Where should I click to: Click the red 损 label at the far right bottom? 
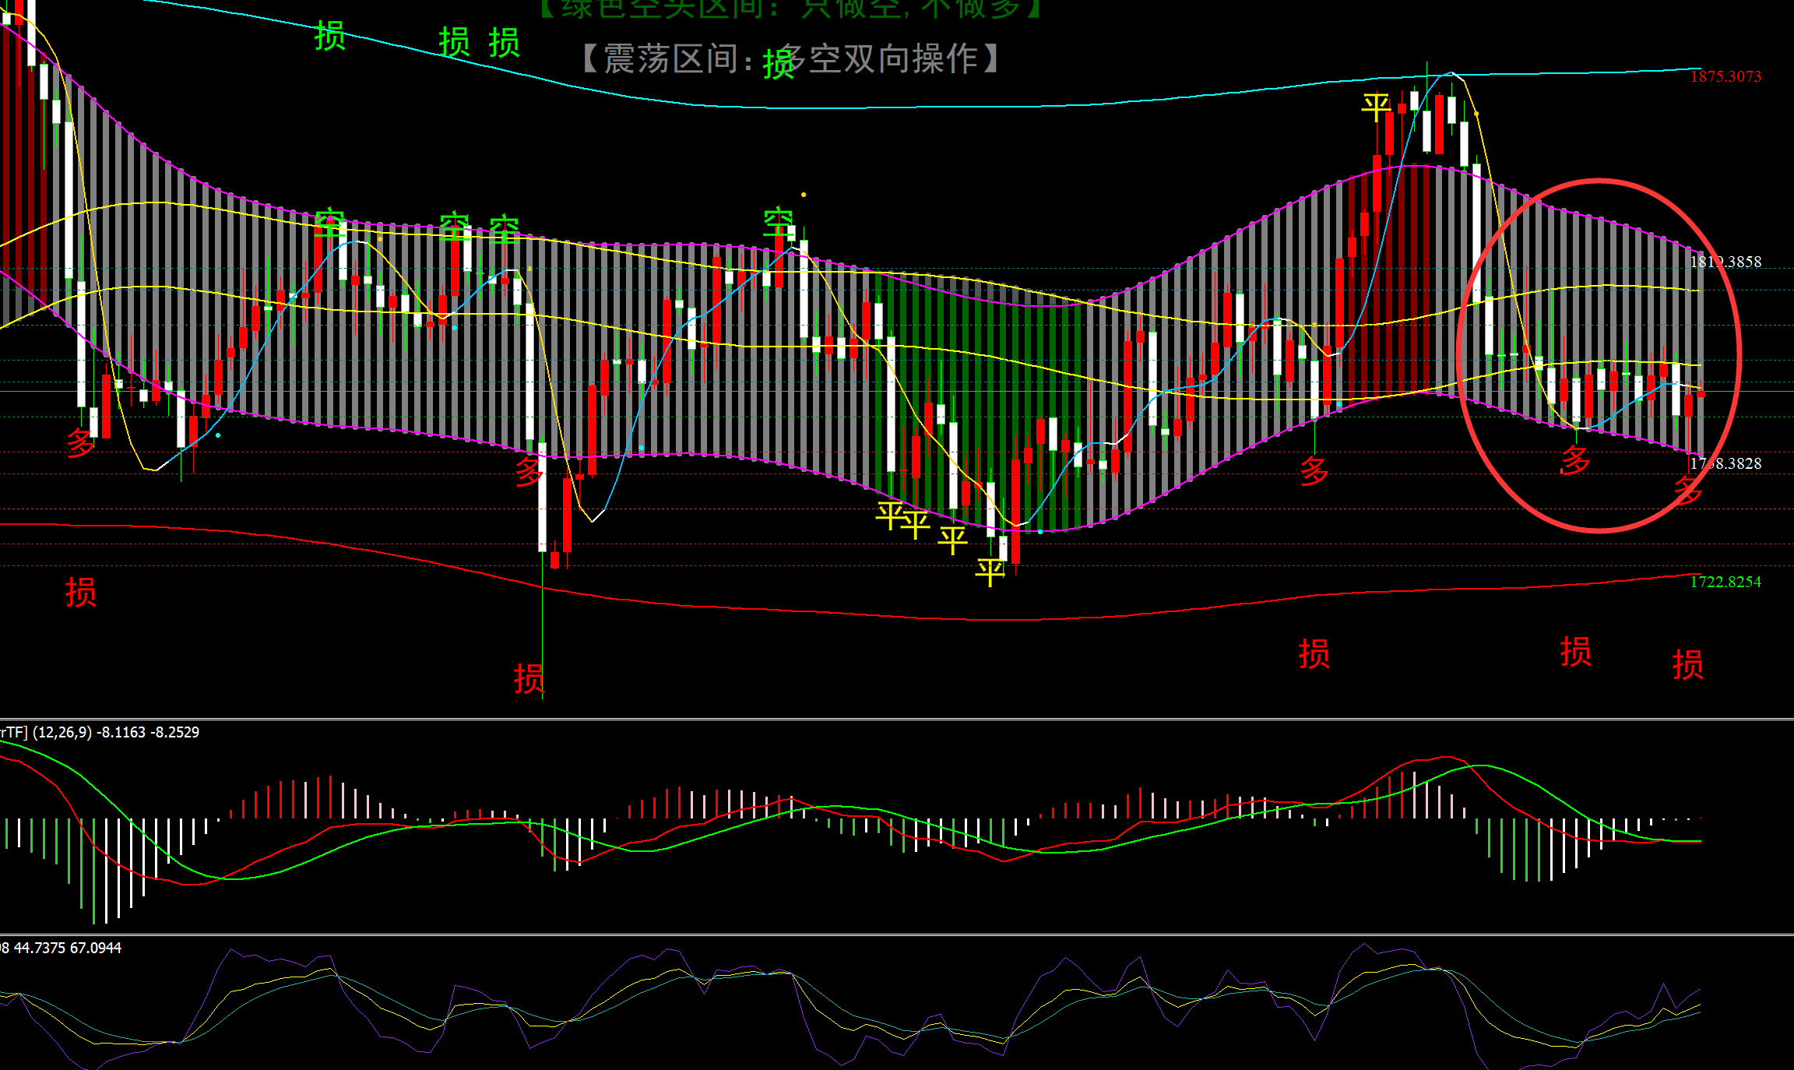click(x=1687, y=664)
